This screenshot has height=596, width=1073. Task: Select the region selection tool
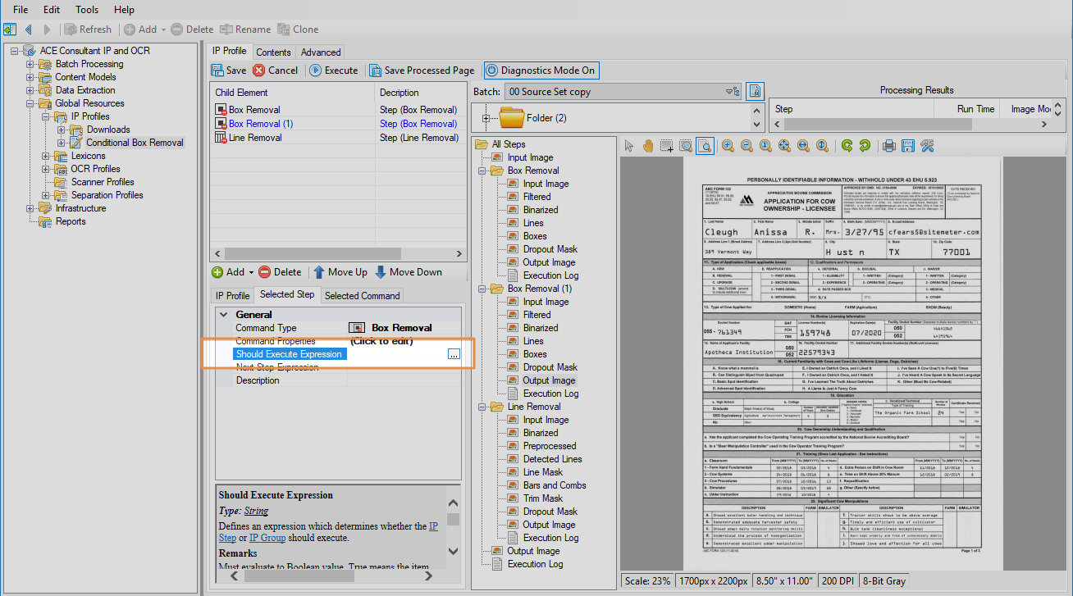coord(667,146)
